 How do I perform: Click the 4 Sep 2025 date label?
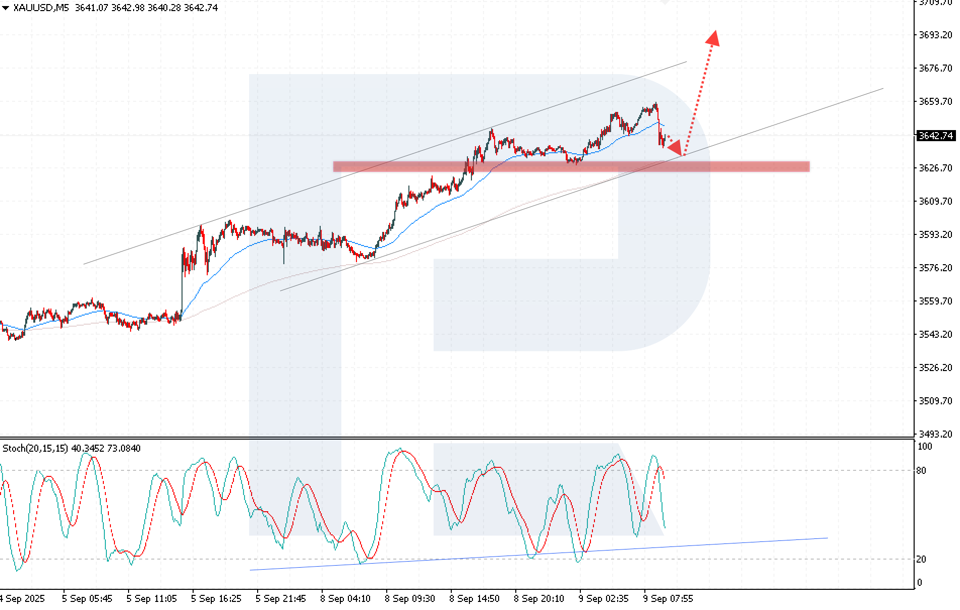[x=22, y=598]
